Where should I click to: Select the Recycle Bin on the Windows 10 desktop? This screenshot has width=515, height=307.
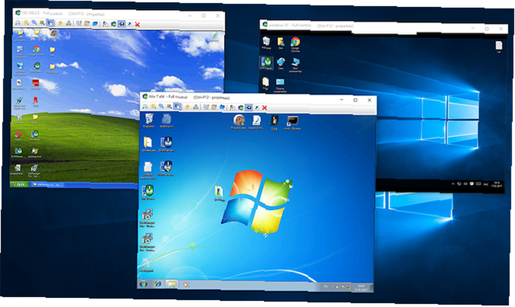point(266,43)
